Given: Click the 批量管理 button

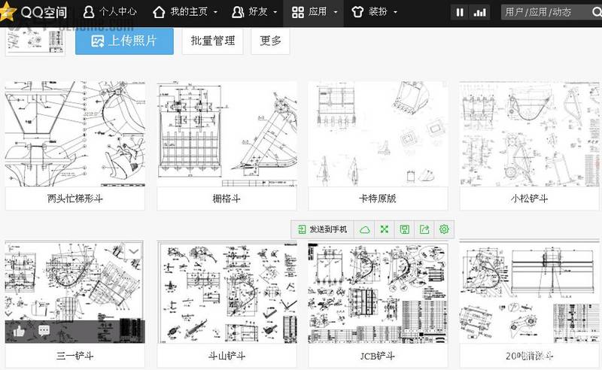Looking at the screenshot, I should point(213,41).
